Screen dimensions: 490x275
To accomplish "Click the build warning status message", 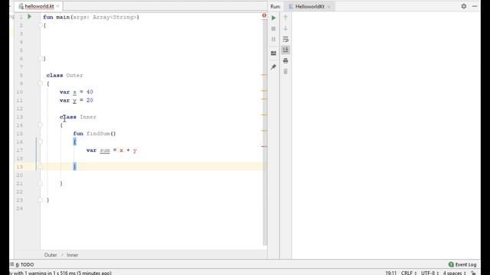I will click(x=61, y=273).
